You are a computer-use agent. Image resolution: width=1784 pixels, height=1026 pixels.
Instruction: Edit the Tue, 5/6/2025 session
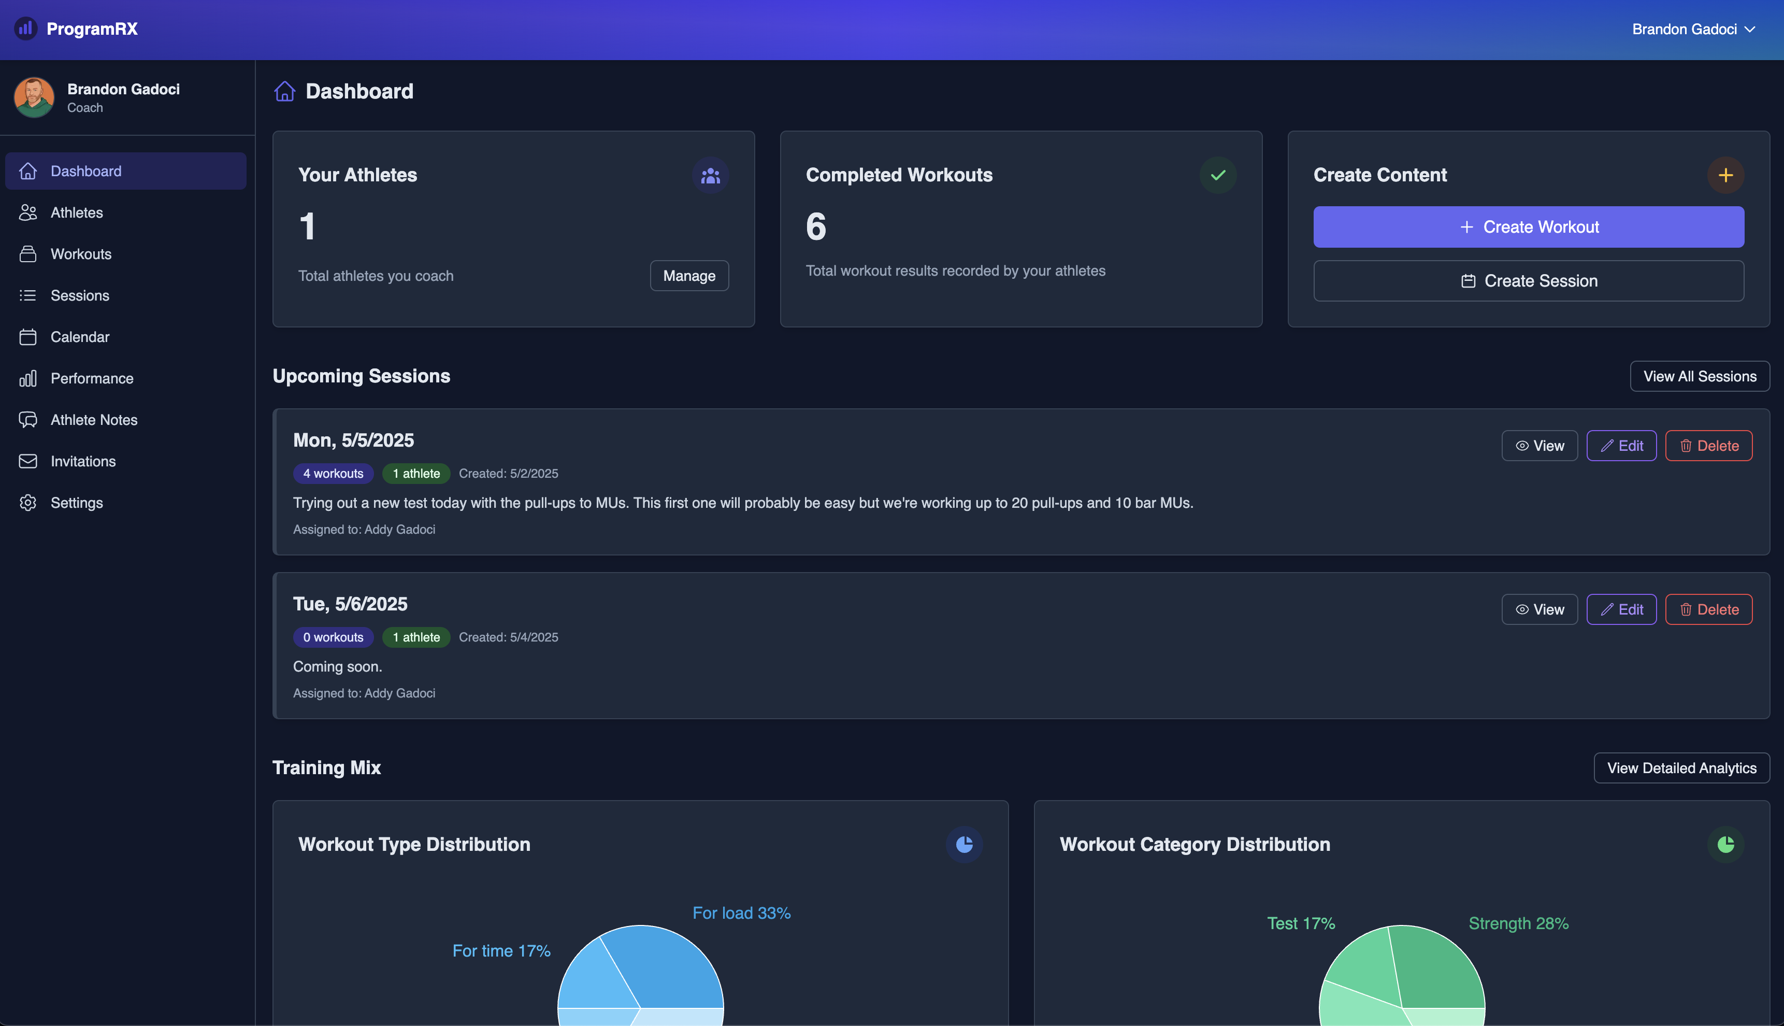pos(1621,609)
